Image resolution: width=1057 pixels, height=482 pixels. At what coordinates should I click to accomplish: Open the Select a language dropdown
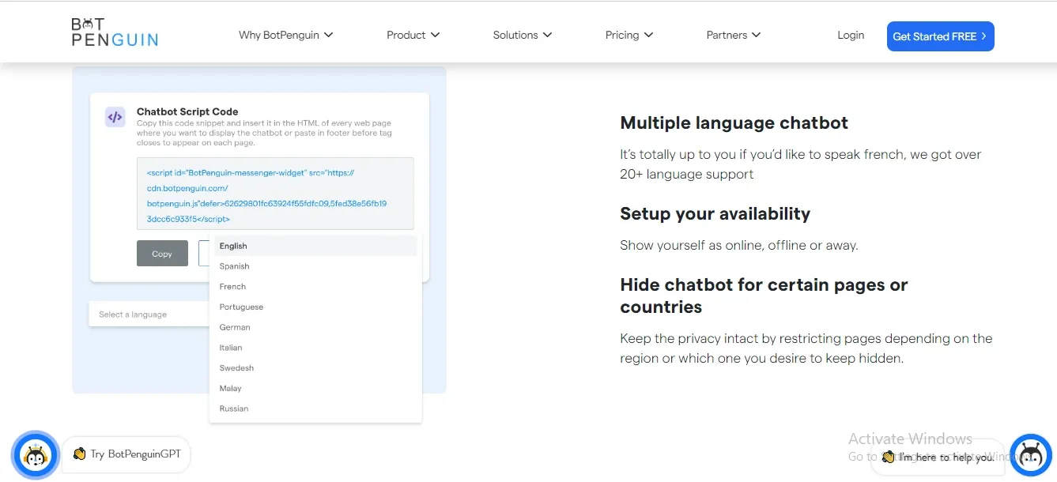point(149,314)
